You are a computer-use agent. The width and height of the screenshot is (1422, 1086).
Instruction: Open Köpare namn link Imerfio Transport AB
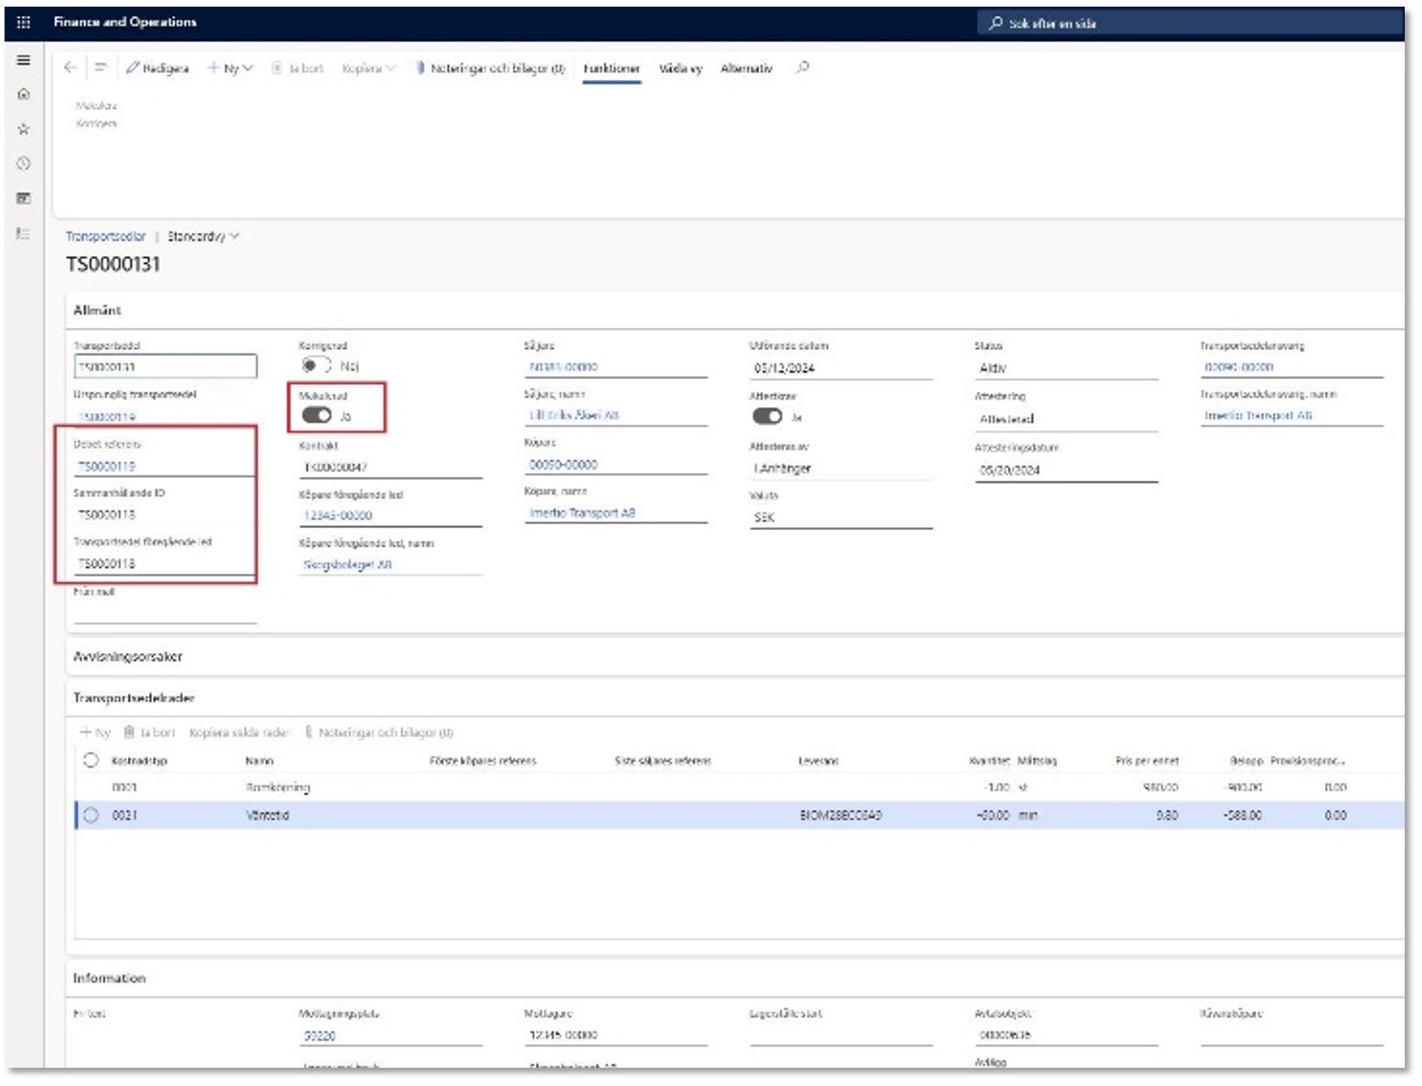(x=582, y=514)
